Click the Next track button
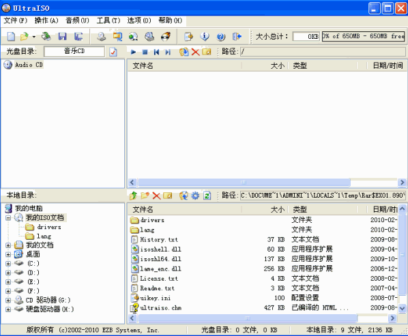Image resolution: width=408 pixels, height=336 pixels. (168, 52)
